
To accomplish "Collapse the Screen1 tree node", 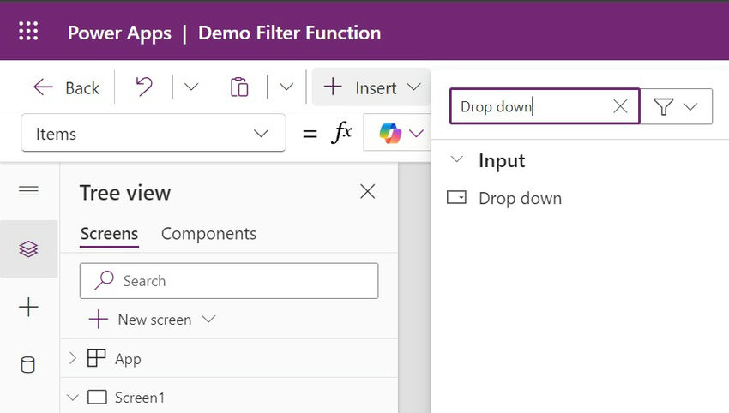I will 73,398.
